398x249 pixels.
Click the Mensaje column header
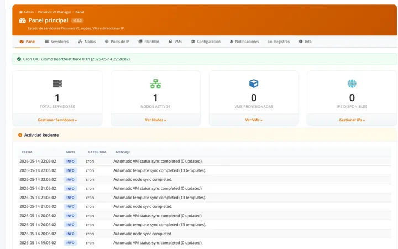pos(123,152)
